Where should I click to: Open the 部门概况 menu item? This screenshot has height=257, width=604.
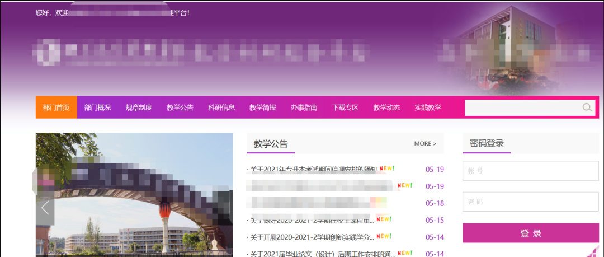click(97, 108)
